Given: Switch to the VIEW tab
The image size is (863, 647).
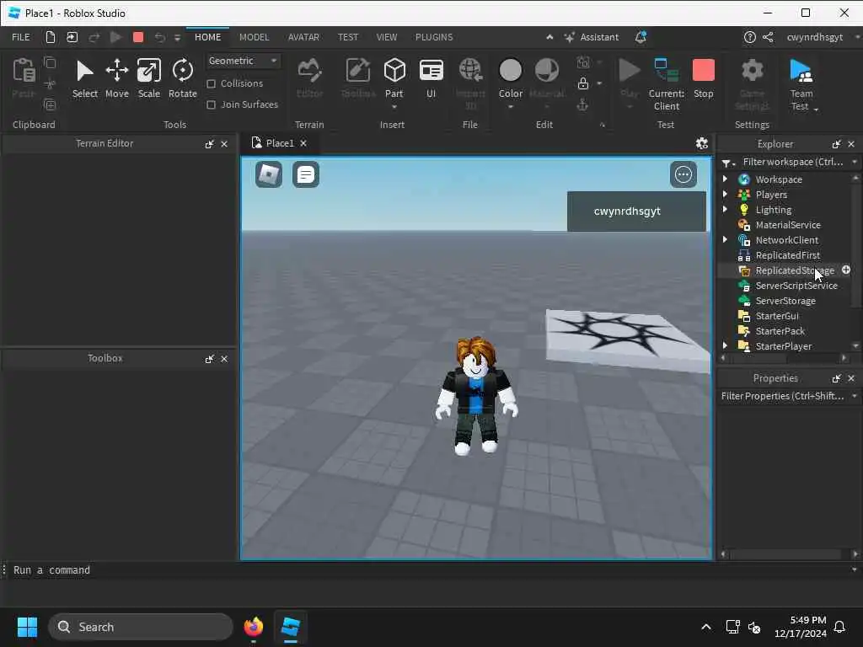Looking at the screenshot, I should click(x=386, y=37).
